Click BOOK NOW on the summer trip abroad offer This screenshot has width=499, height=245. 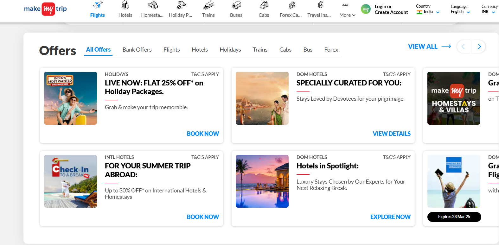pyautogui.click(x=203, y=217)
